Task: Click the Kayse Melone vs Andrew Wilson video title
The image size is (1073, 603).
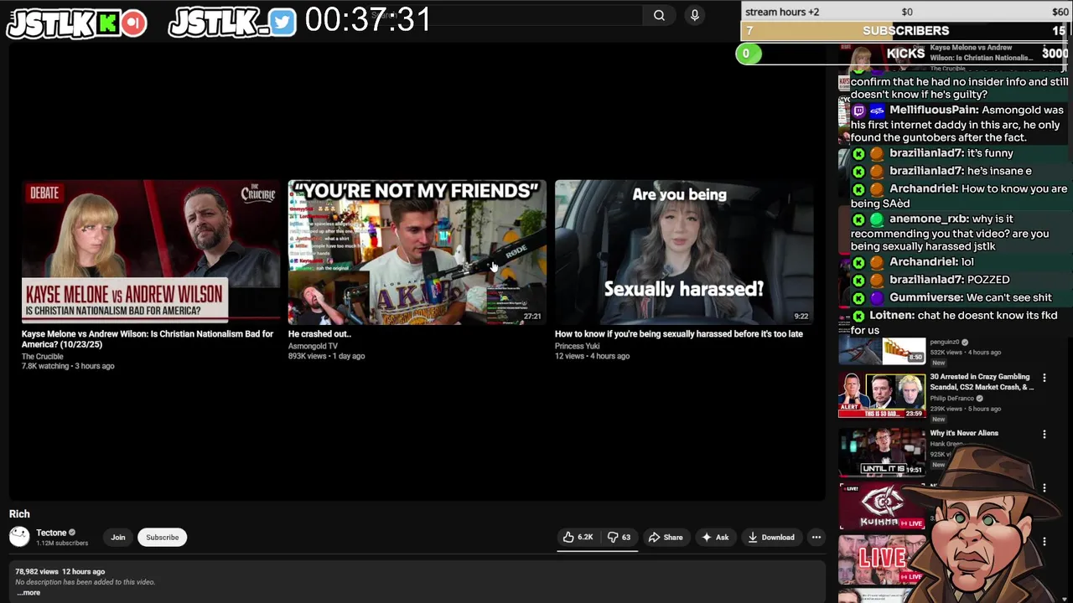Action: point(148,339)
